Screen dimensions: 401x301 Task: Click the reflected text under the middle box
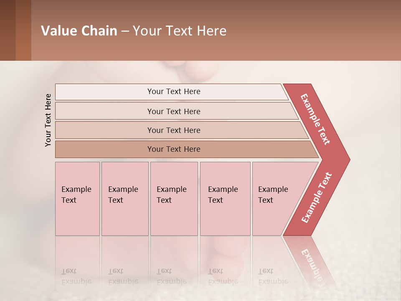pos(171,276)
